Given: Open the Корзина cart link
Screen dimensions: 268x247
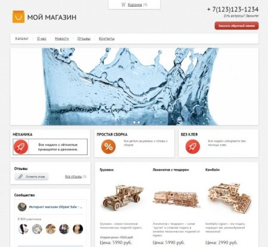Looking at the screenshot, I should point(135,5).
